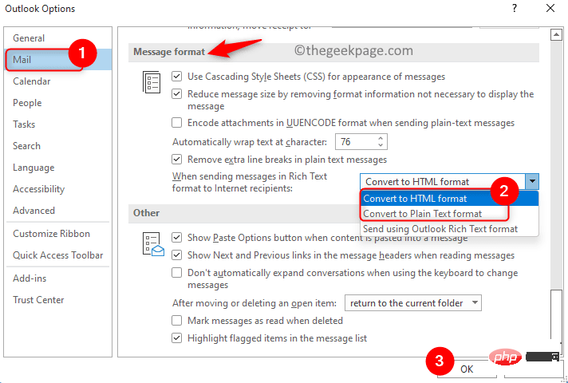Enable Encode attachments in UUENCODE format

click(x=176, y=123)
